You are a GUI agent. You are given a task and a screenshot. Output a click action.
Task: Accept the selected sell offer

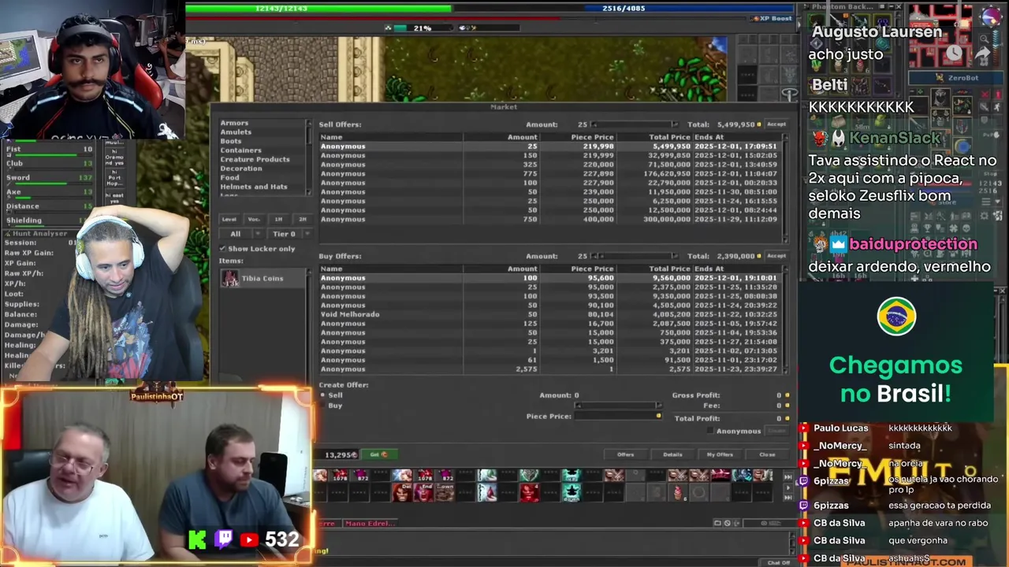pyautogui.click(x=776, y=124)
